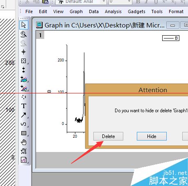Activate the Zoom In magnifier tool
This screenshot has height=186, width=188.
pos(24,34)
